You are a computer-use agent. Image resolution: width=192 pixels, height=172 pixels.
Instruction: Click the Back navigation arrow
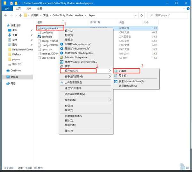(5, 15)
